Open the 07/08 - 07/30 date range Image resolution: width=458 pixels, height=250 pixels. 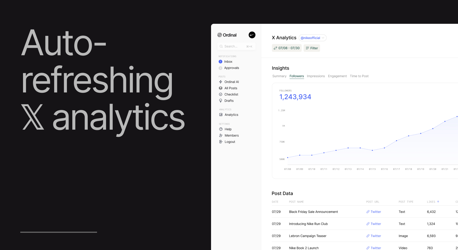point(287,48)
